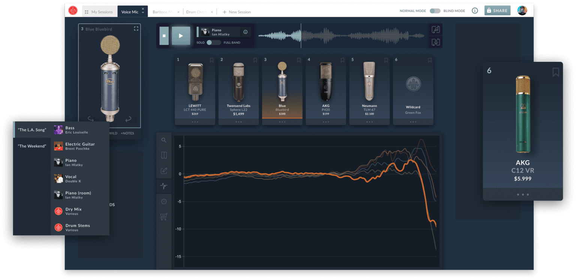Screen dimensions: 576x279
Task: Open three-dot options under Blue Bluebird card
Action: tap(282, 122)
